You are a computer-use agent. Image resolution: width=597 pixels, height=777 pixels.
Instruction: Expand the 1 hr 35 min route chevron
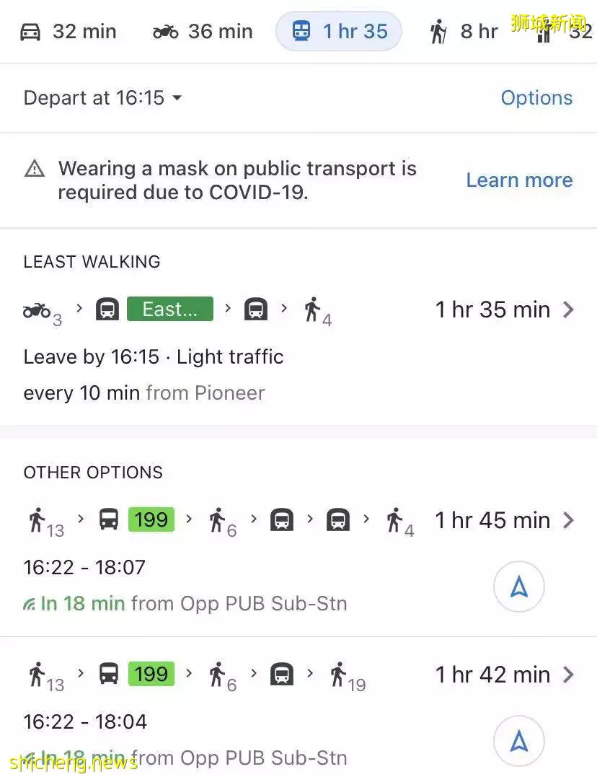(x=569, y=310)
